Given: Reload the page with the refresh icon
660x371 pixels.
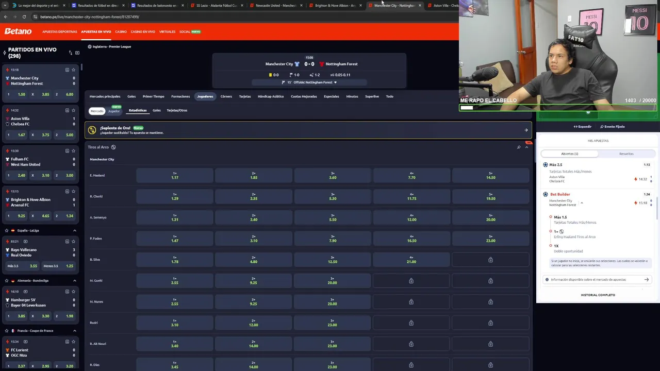Looking at the screenshot, I should 24,16.
